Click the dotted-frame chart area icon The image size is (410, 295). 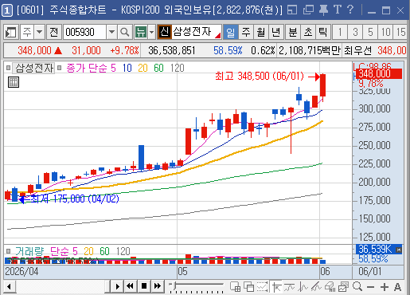(262, 287)
